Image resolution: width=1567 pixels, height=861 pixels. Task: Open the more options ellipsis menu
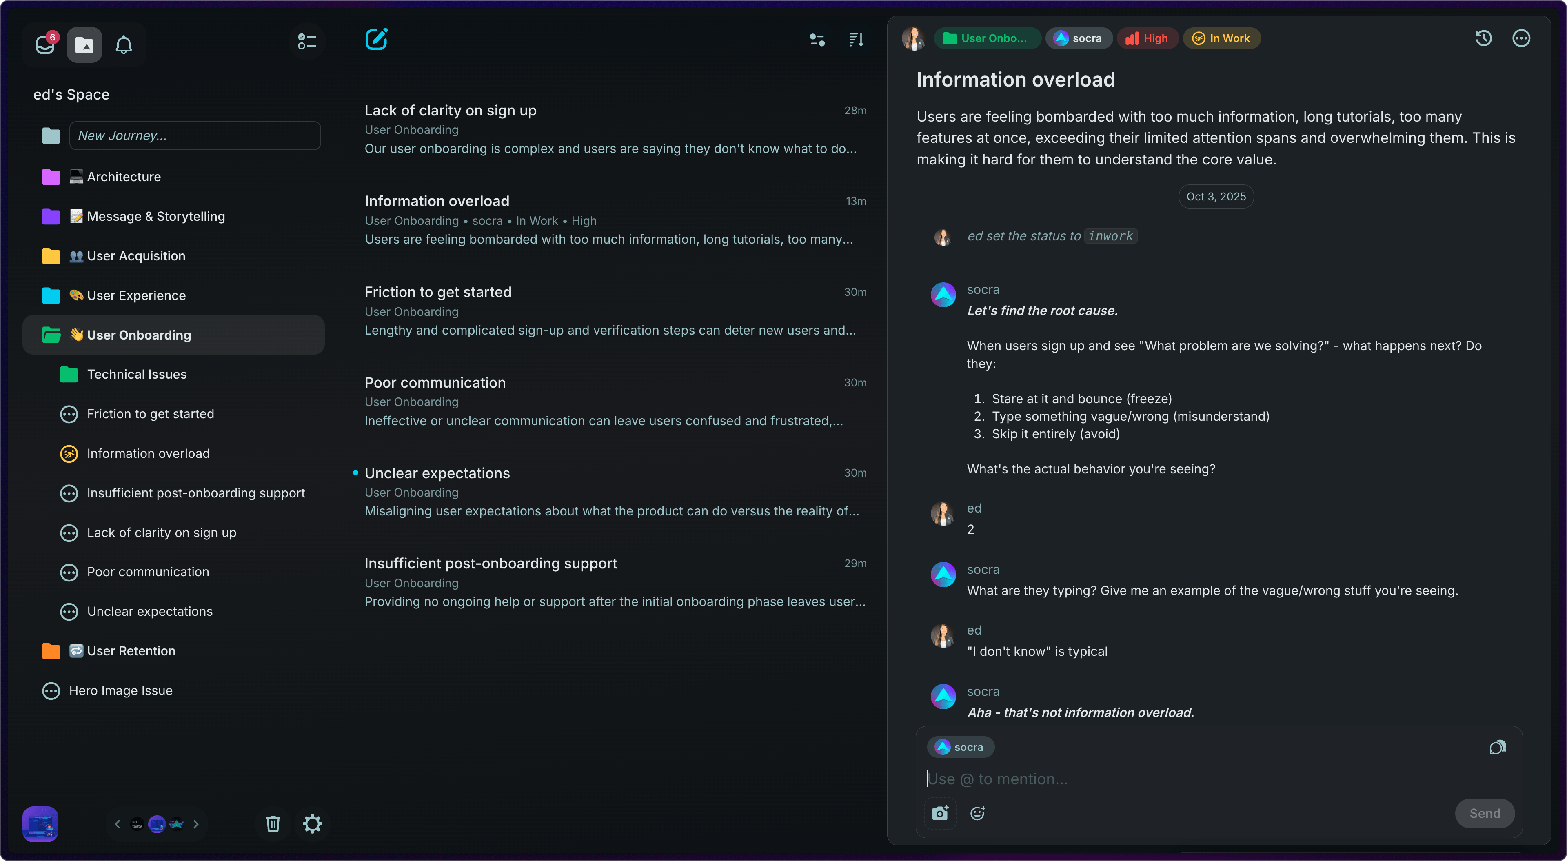click(1521, 38)
